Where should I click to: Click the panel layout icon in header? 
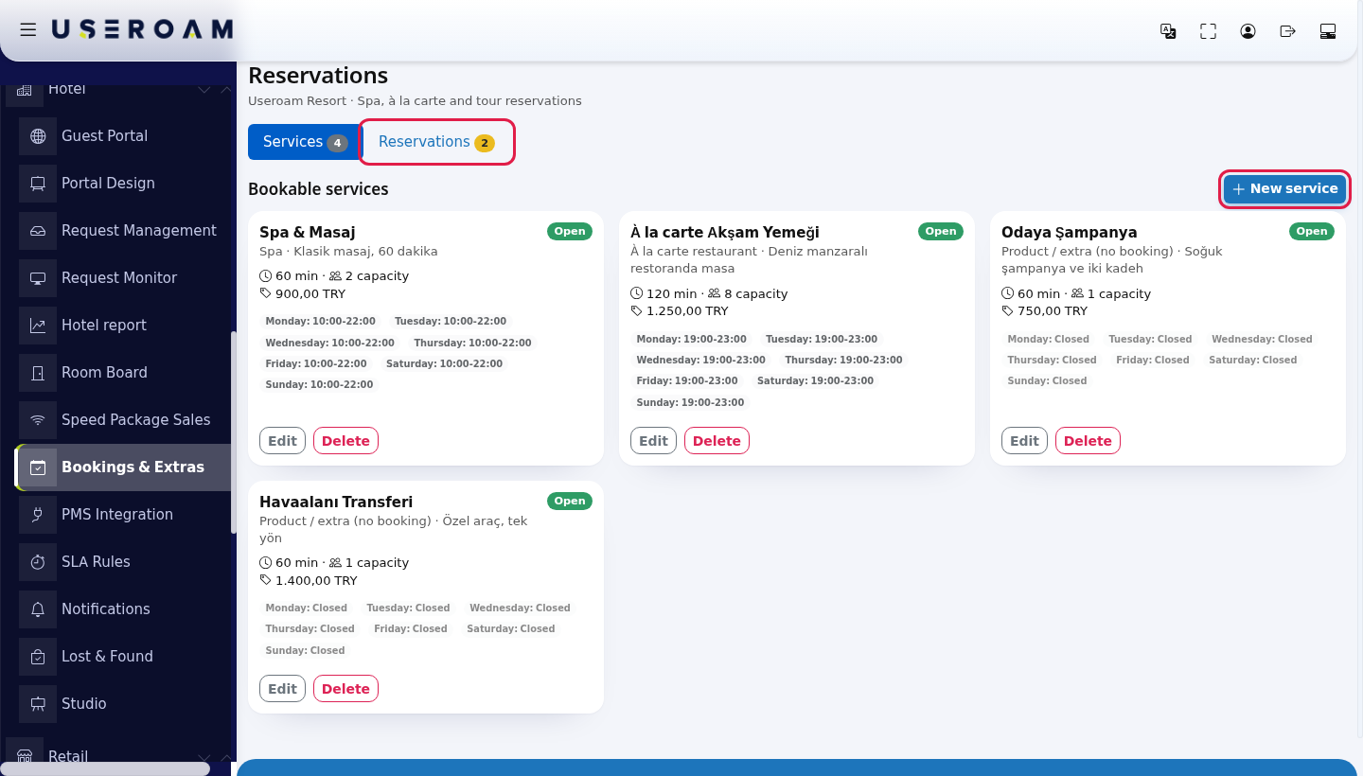(x=1327, y=31)
